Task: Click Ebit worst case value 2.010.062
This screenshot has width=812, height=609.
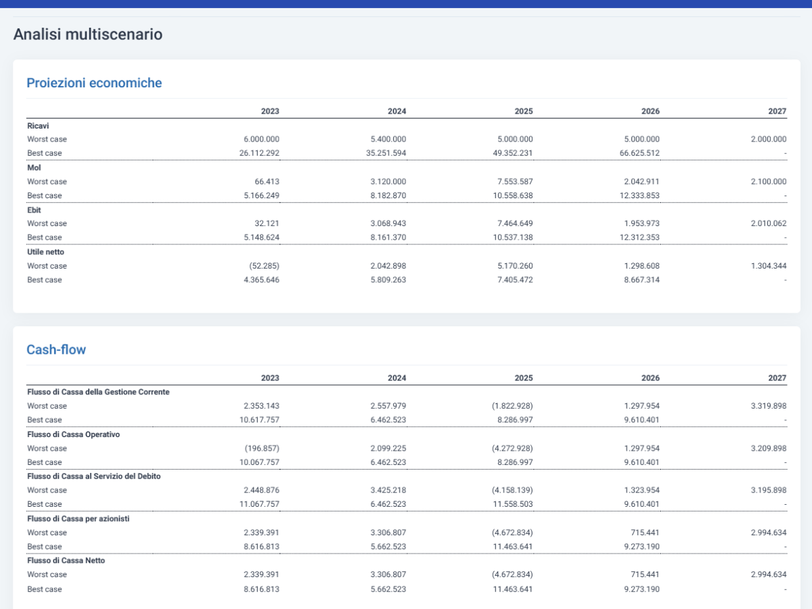Action: (x=769, y=223)
